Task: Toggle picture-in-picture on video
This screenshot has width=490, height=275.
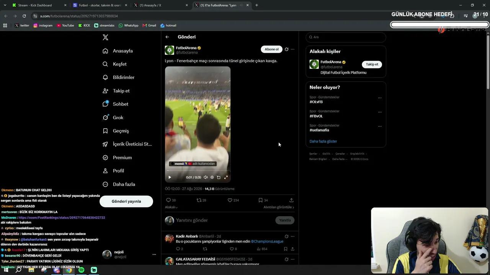Action: click(219, 177)
